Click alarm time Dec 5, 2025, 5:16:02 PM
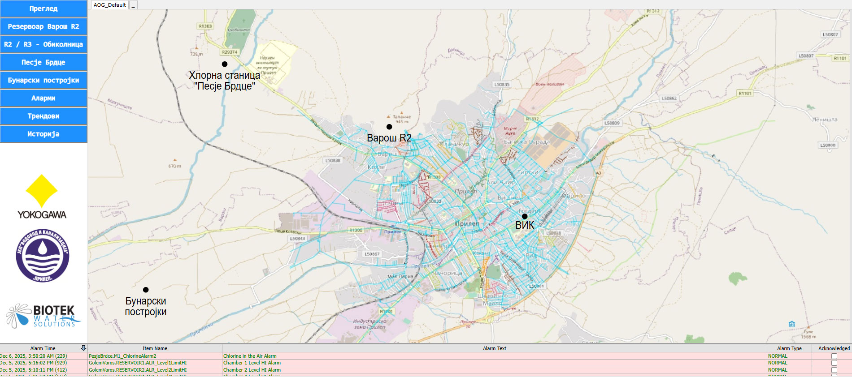Screen dimensions: 852x377 [34, 363]
